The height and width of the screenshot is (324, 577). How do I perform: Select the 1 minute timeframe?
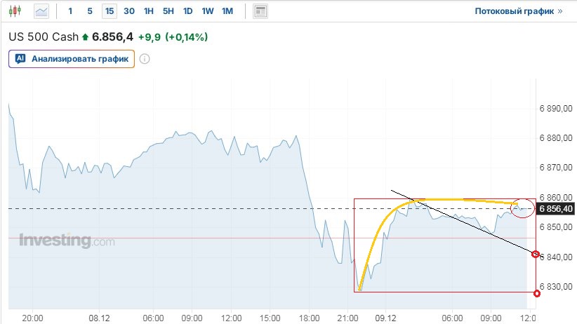70,11
